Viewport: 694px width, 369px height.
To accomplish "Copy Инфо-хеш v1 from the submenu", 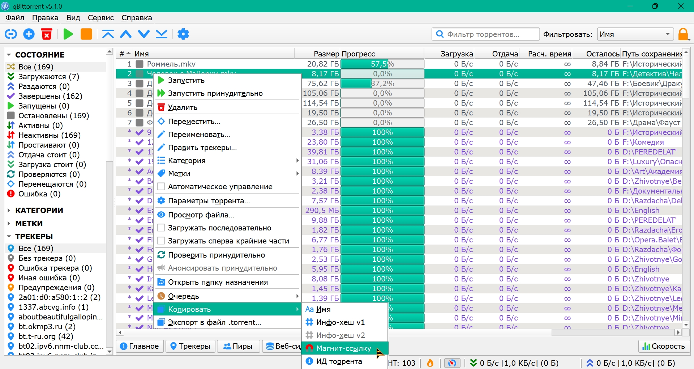I will point(344,322).
